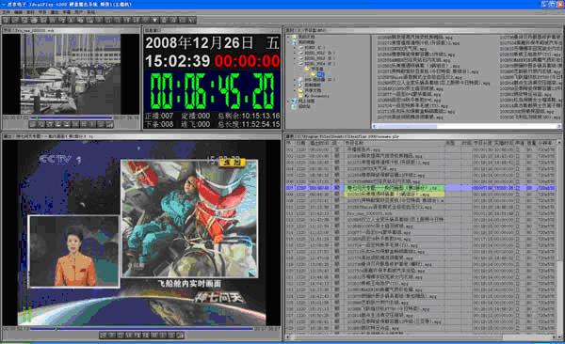Click last control button under the preview video
565x344 pixels.
(109, 124)
